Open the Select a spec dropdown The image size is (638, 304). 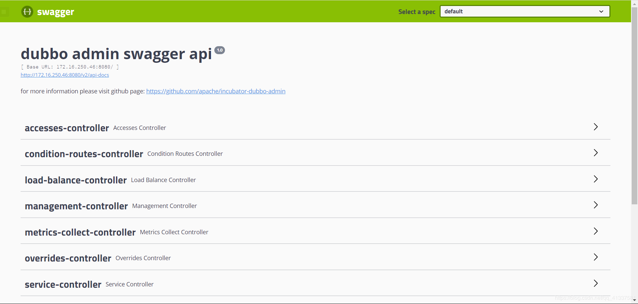coord(525,11)
